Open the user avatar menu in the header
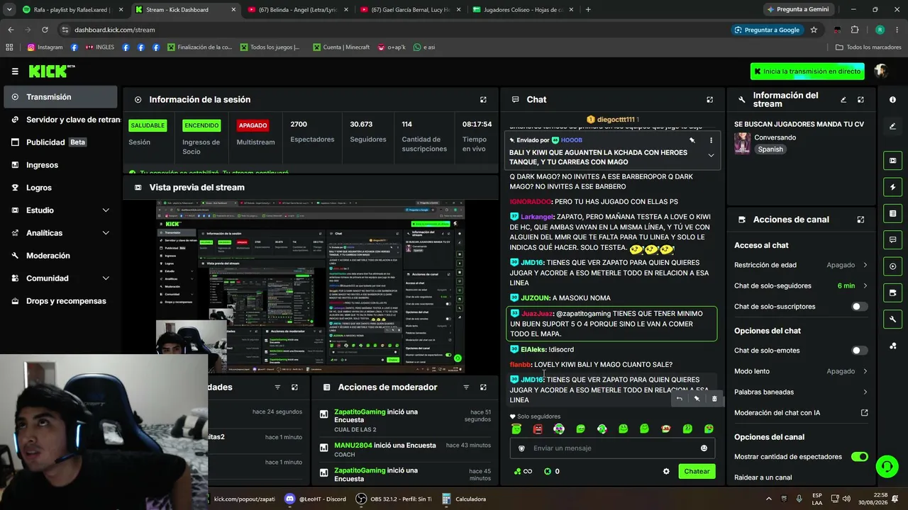The image size is (908, 510). point(881,71)
